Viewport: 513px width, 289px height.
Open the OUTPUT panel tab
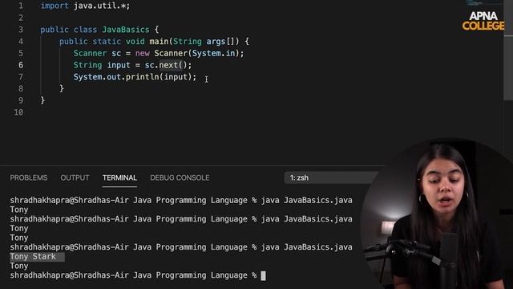click(75, 177)
